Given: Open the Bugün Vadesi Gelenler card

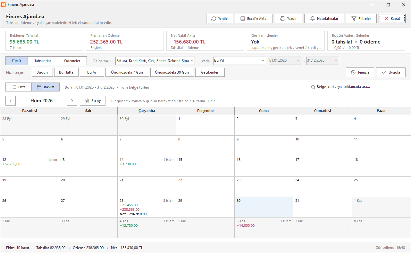Looking at the screenshot, I should pyautogui.click(x=366, y=41).
